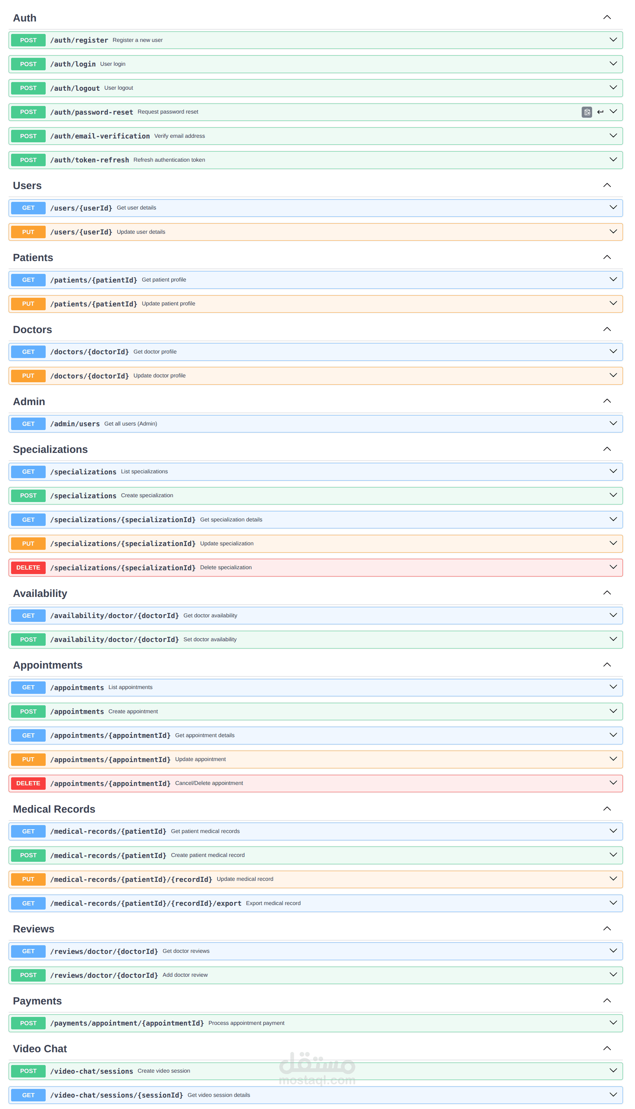Collapse the Video Chat section chevron
The height and width of the screenshot is (1109, 635).
click(x=607, y=1048)
